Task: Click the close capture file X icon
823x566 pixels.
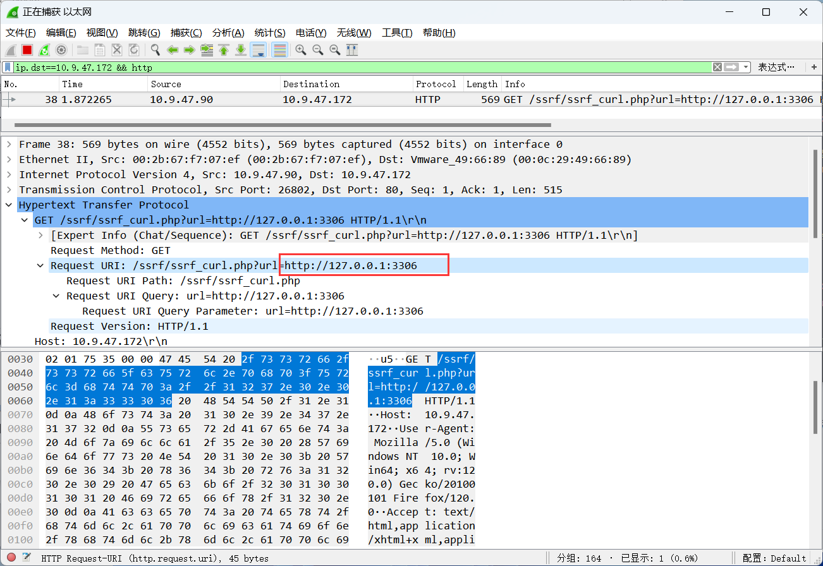Action: (x=117, y=50)
